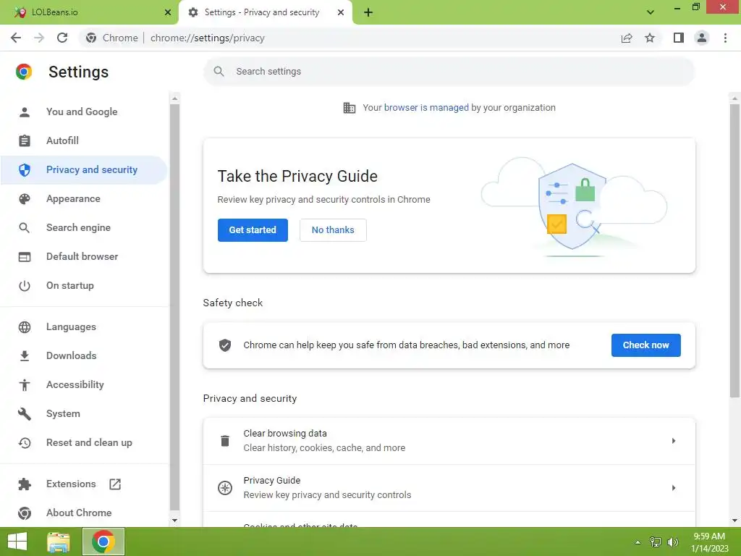Image resolution: width=741 pixels, height=556 pixels.
Task: Click the Extensions label
Action: tap(71, 484)
